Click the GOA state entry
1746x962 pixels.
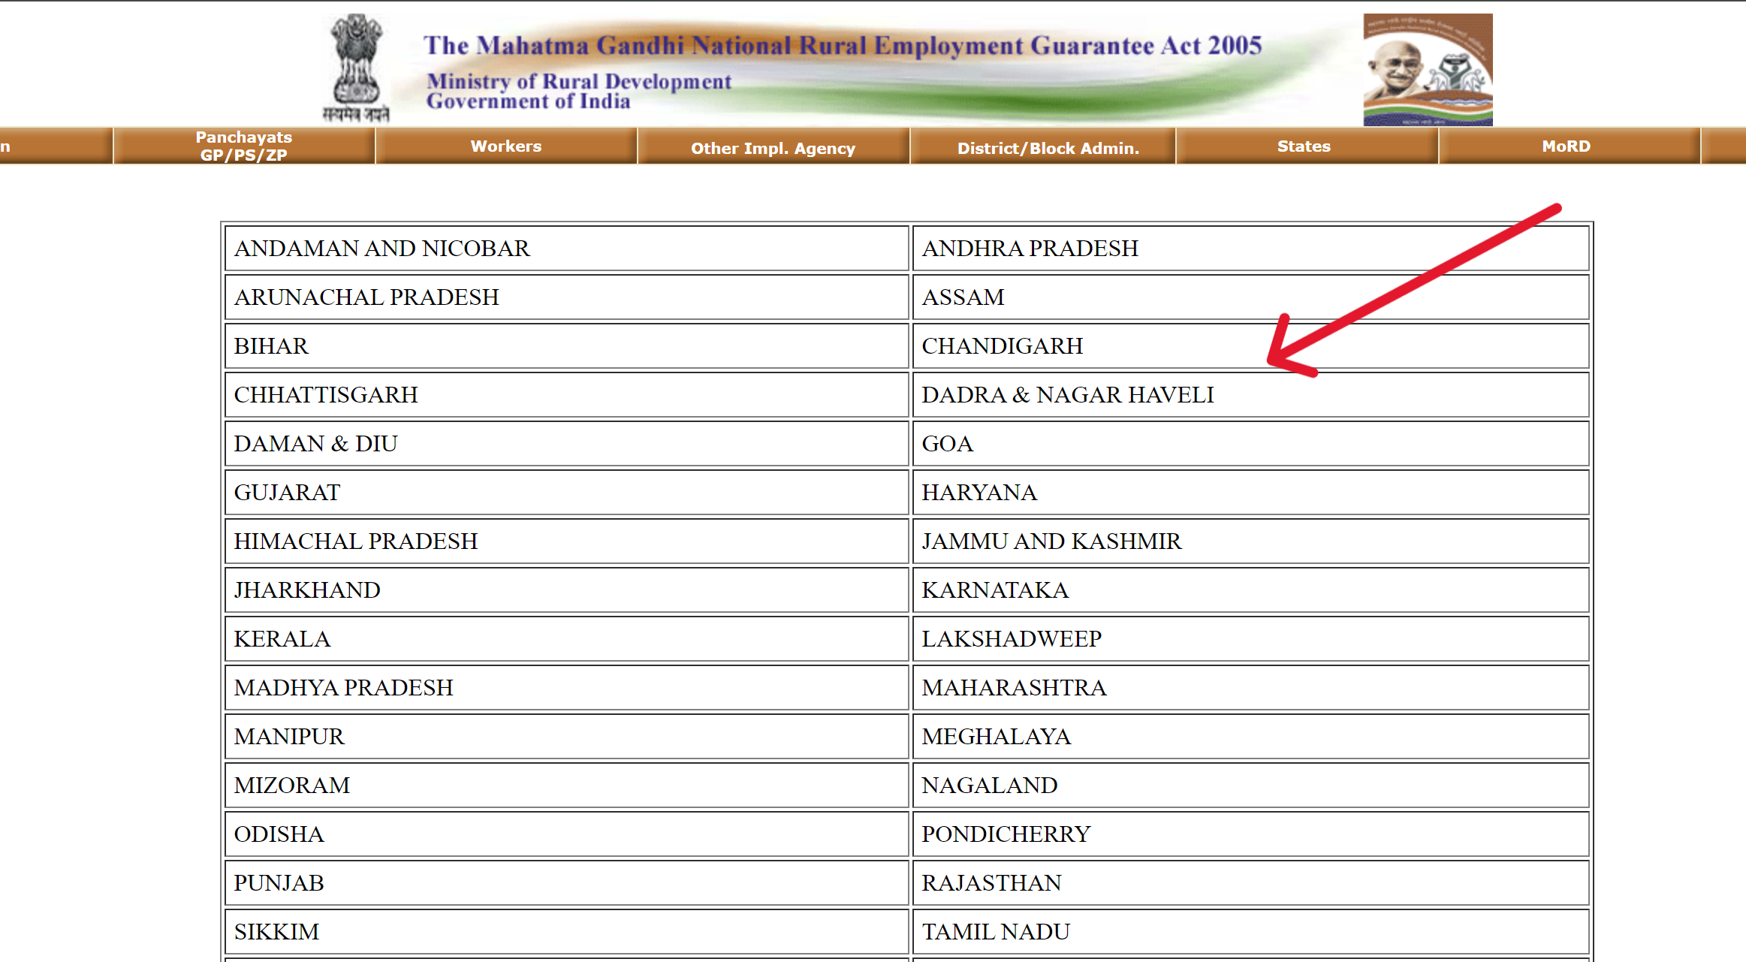click(947, 444)
